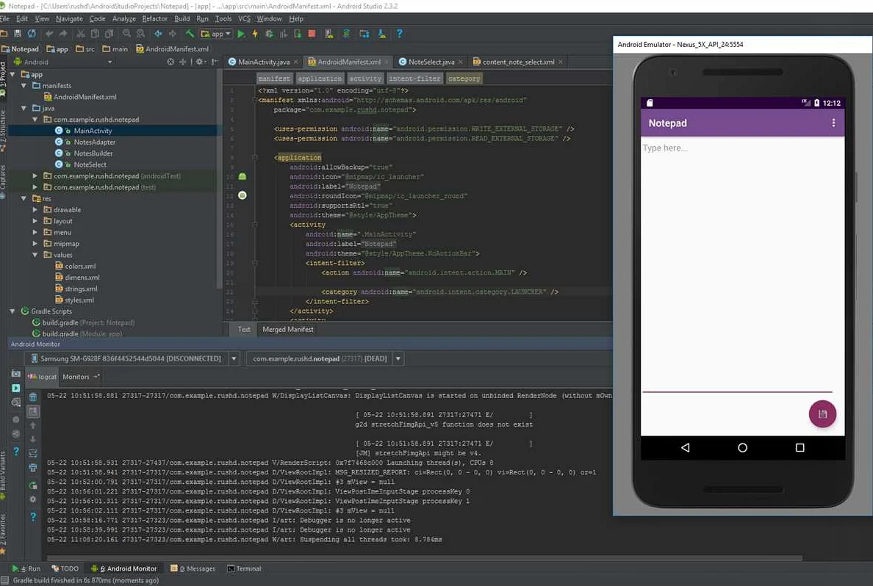Viewport: 873px width, 586px height.
Task: Collapse the Gradle Scripts node
Action: pos(12,311)
